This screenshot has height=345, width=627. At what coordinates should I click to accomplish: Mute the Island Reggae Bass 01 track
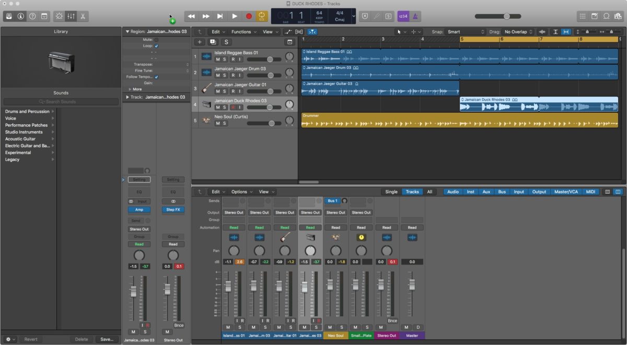(x=218, y=60)
